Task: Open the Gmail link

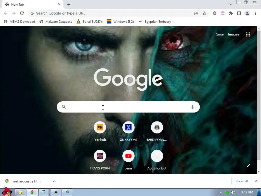Action: click(x=220, y=34)
